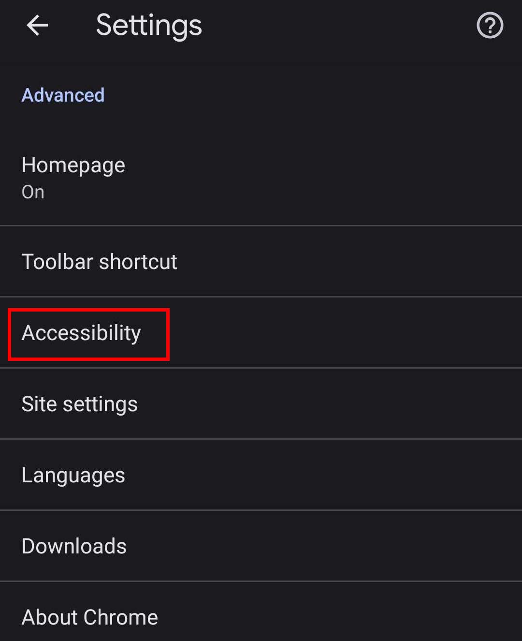Screen dimensions: 522x641
Task: Open the Accessibility settings entry
Action: [81, 333]
